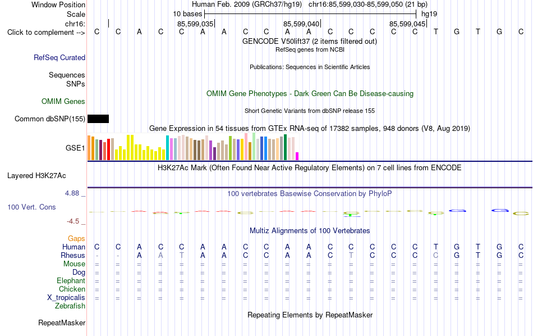Click 'Click to complement -->' label
Screen dimensions: 533x336
[x=46, y=33]
